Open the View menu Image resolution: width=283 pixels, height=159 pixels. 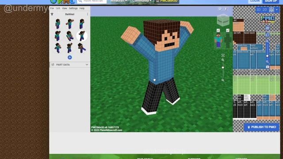(x=65, y=8)
